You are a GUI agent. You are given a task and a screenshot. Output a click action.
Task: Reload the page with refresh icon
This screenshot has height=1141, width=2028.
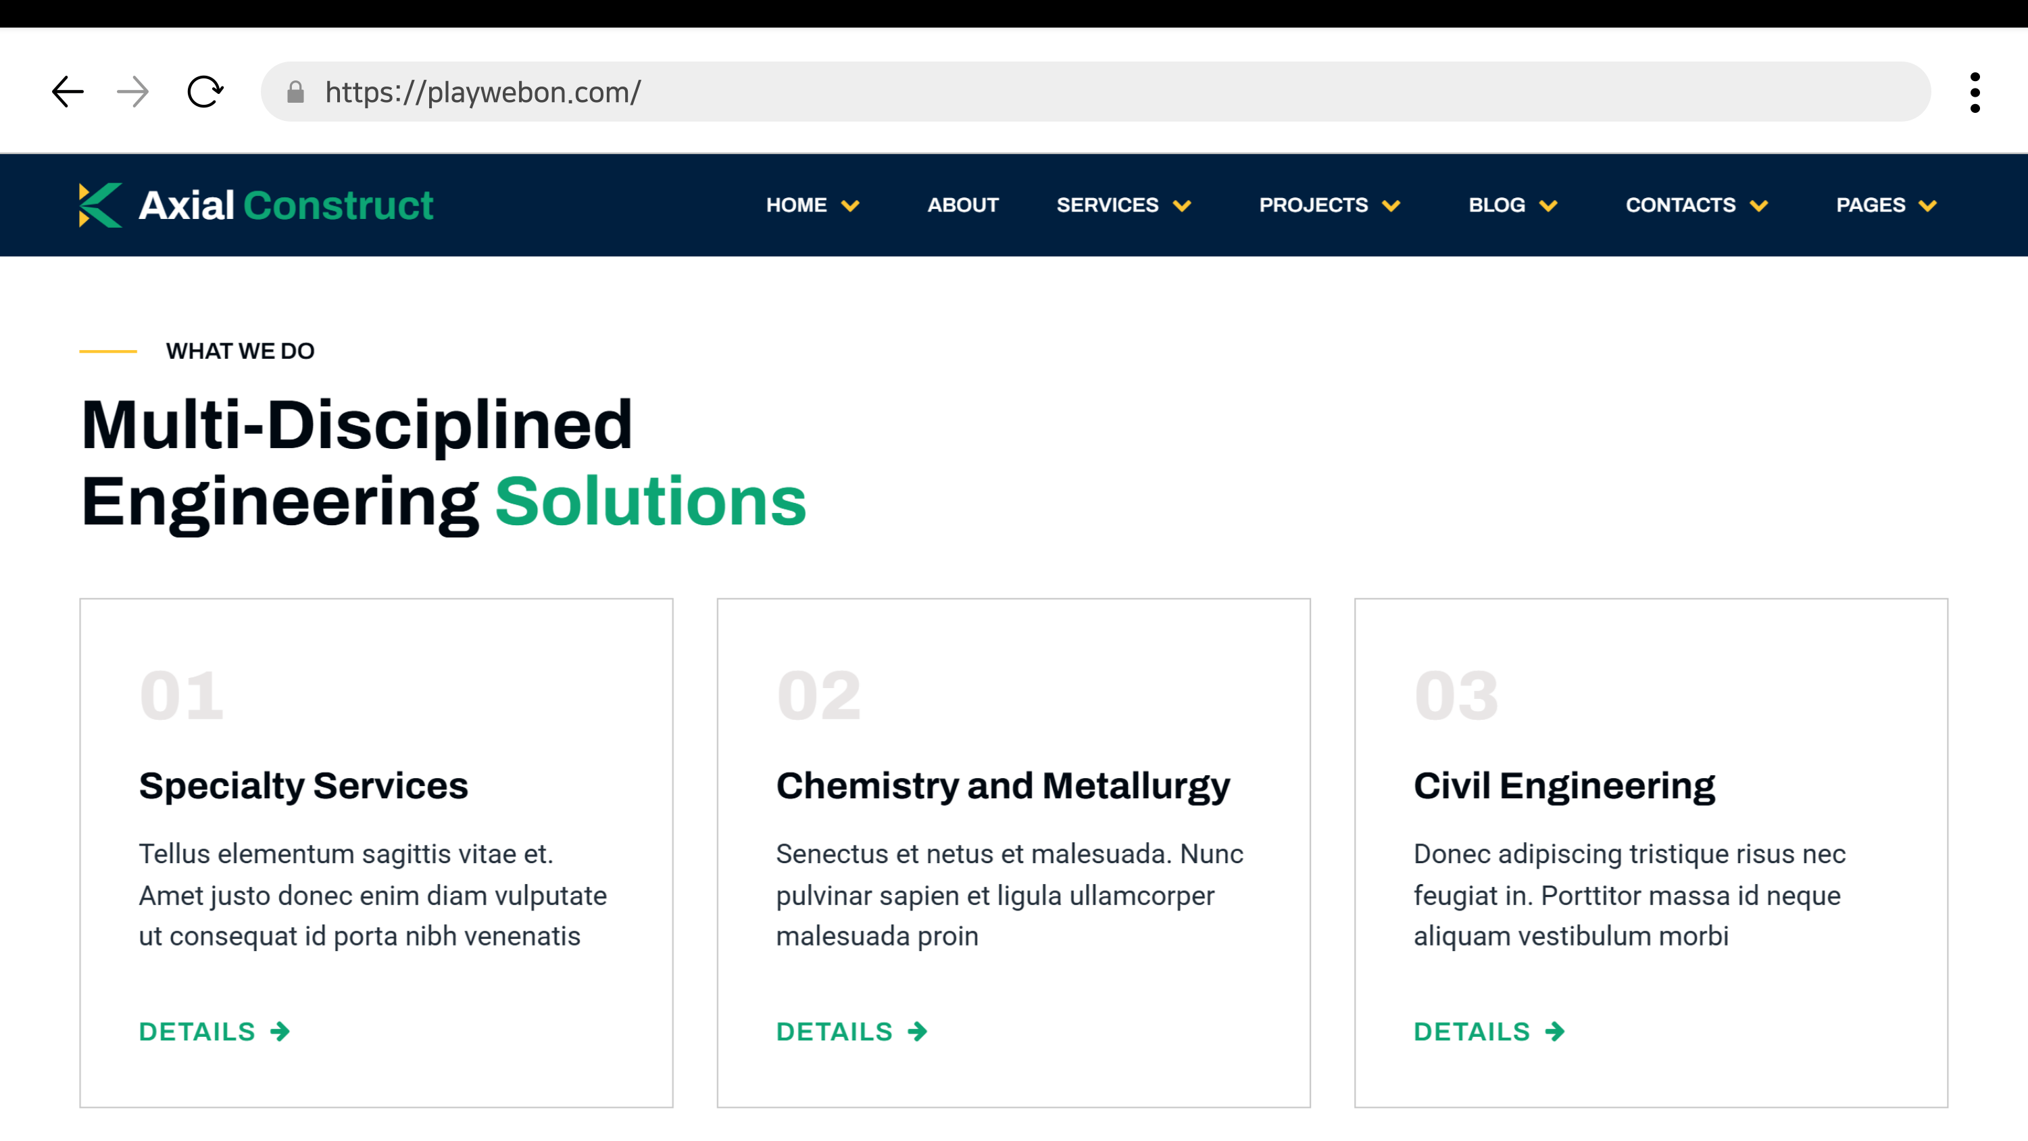[x=205, y=92]
